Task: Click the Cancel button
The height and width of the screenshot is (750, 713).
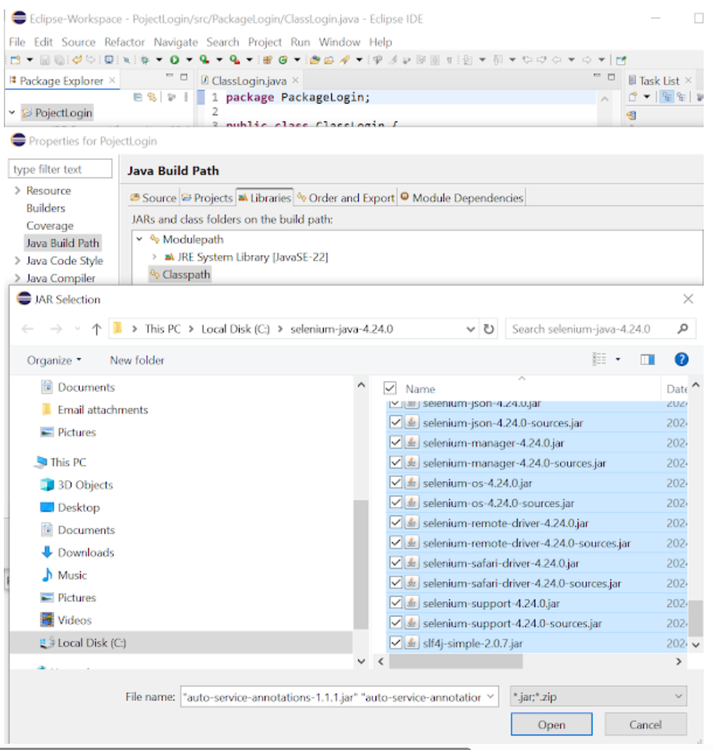Action: 645,724
